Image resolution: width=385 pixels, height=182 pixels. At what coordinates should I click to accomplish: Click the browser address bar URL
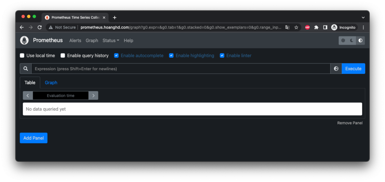pos(181,27)
